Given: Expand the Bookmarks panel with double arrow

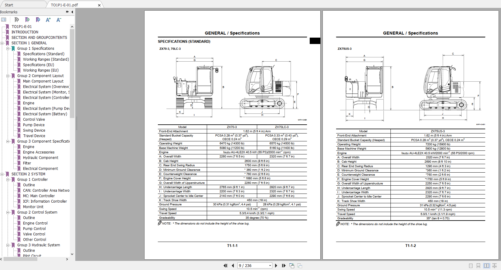Looking at the screenshot, I should [x=67, y=12].
